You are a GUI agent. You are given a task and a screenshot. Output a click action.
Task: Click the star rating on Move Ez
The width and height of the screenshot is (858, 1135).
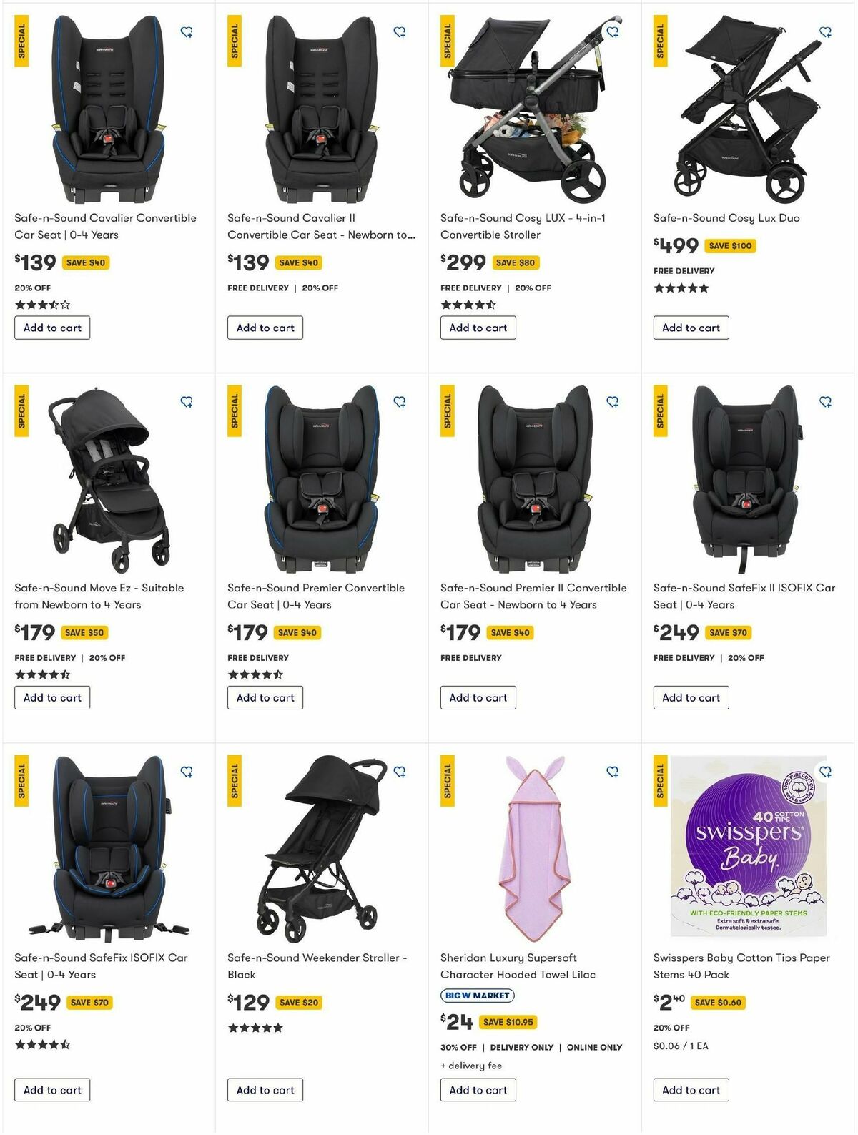[41, 673]
